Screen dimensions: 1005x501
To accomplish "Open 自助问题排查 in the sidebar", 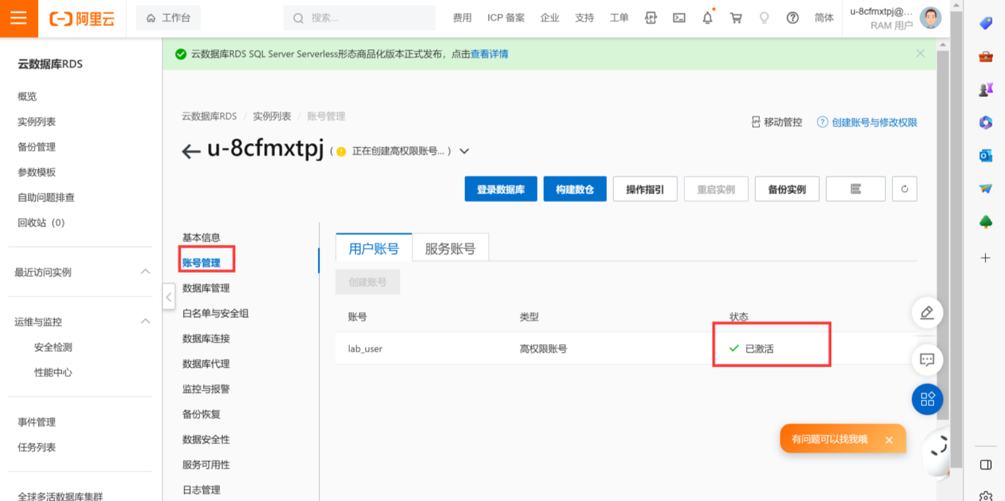I will [x=46, y=197].
